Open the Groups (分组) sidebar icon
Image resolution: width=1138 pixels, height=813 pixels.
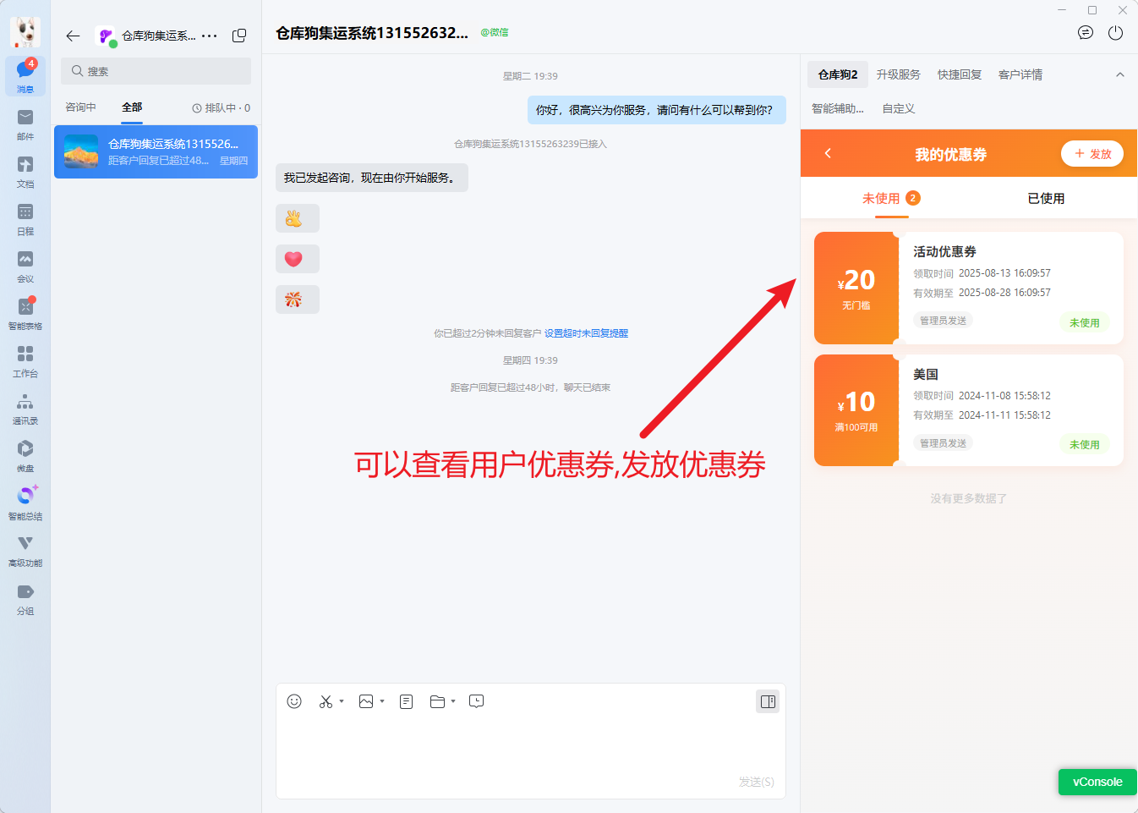point(25,598)
